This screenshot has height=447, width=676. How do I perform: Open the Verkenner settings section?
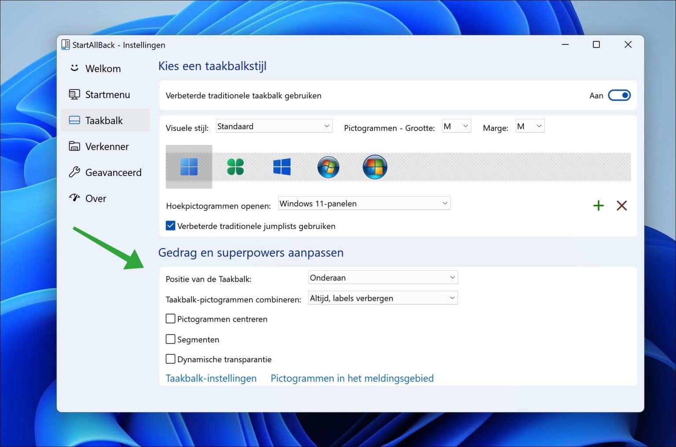107,146
